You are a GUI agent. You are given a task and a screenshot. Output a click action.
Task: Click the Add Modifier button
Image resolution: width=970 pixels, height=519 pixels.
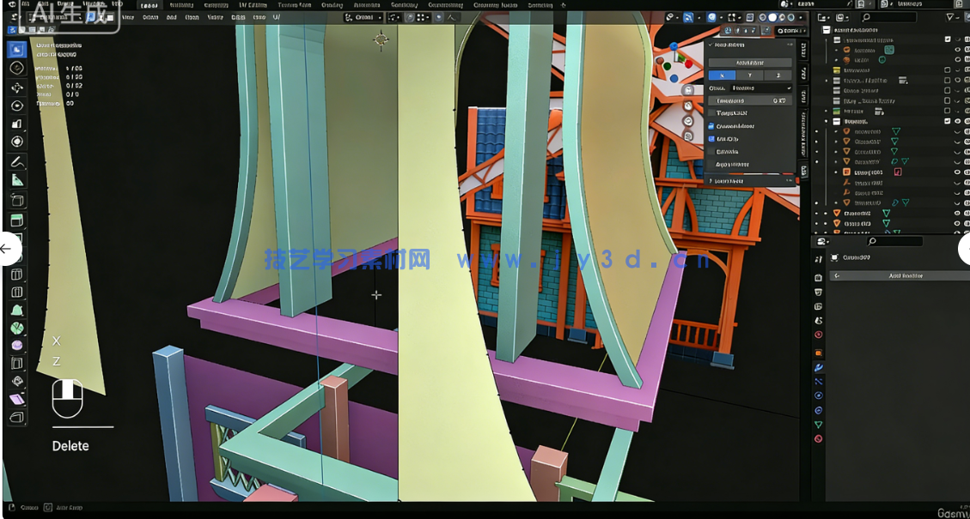point(895,275)
